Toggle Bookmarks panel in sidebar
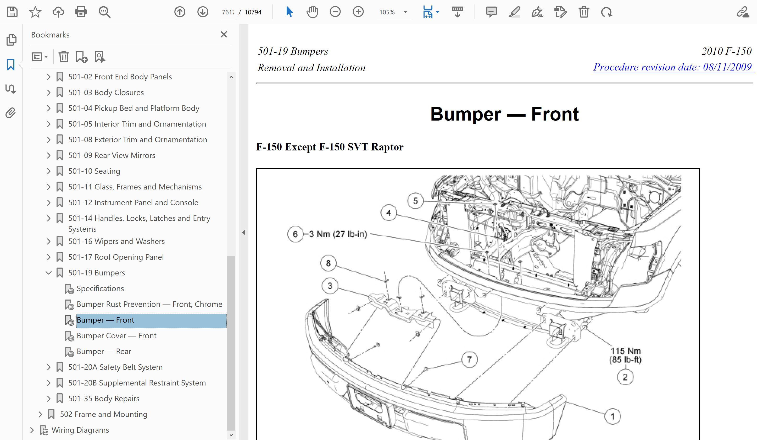This screenshot has width=757, height=440. (11, 64)
